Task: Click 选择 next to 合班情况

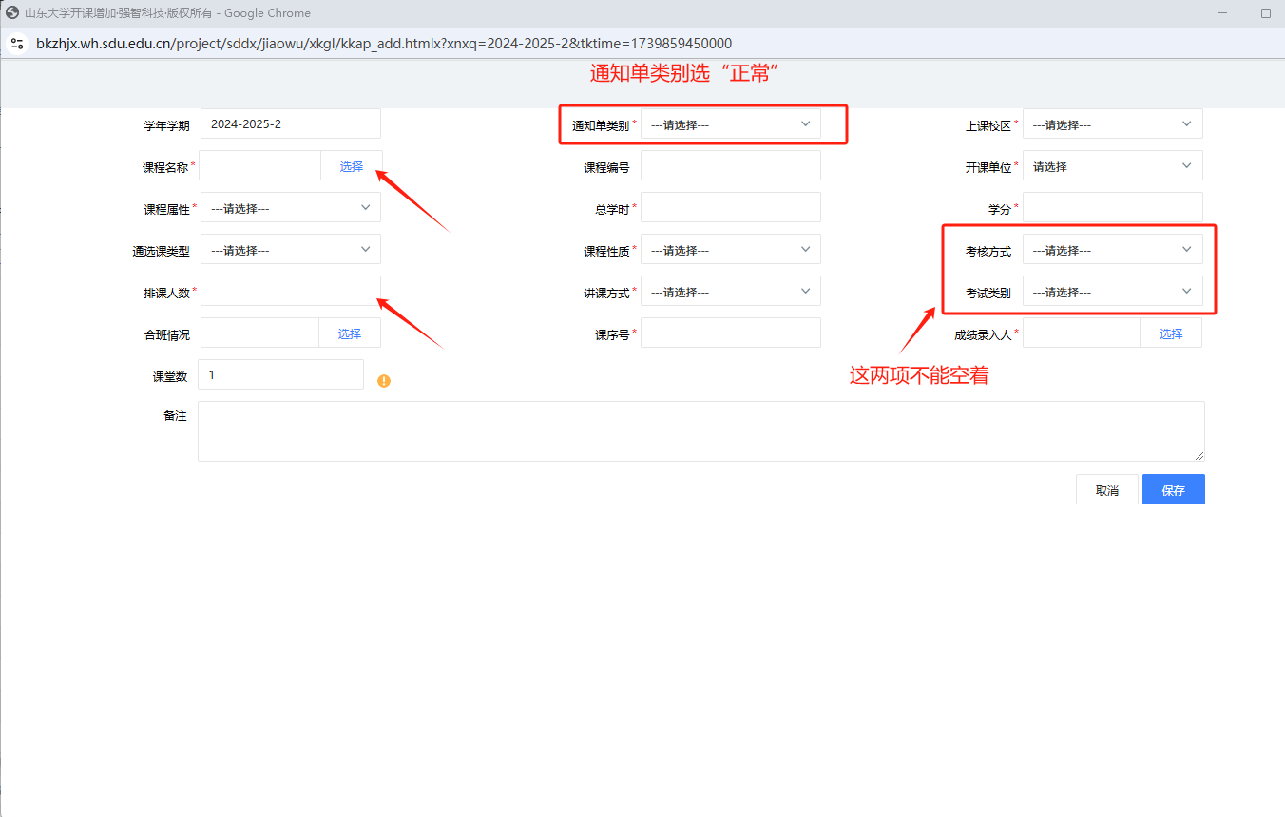Action: pyautogui.click(x=350, y=333)
